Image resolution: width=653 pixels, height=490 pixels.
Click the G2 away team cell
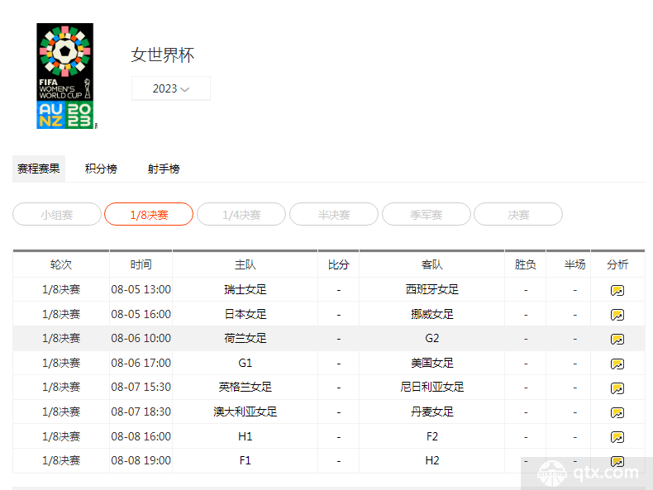coord(431,338)
